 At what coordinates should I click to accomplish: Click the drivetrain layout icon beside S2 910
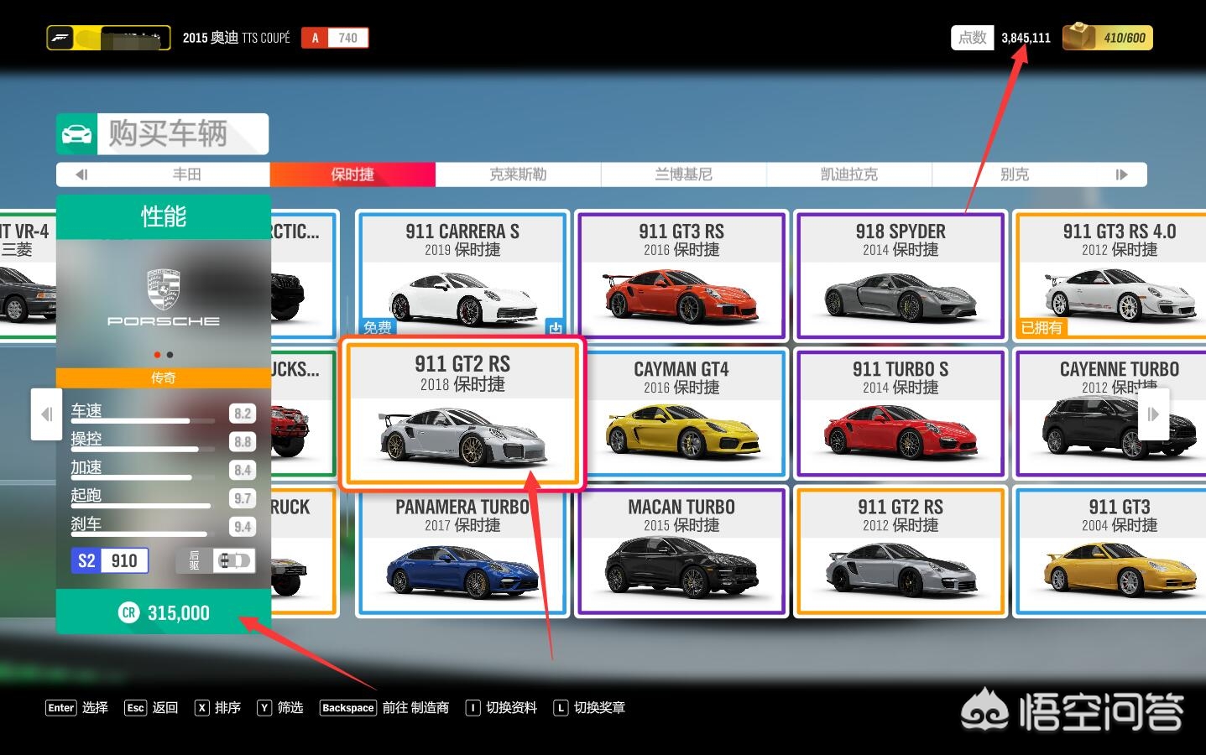(x=232, y=560)
